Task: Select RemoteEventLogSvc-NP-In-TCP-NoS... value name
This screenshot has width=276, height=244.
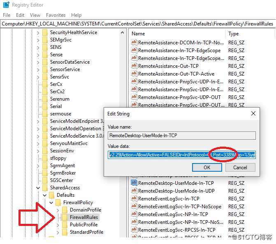Action: [x=181, y=222]
